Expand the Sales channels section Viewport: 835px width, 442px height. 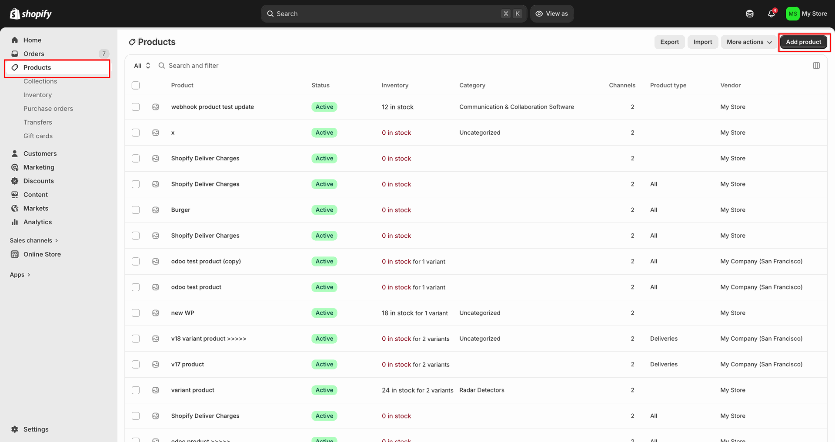pyautogui.click(x=34, y=240)
